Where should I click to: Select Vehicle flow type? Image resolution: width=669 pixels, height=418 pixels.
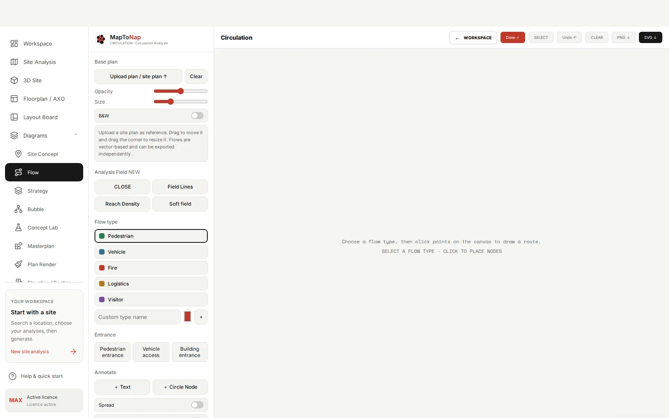(151, 252)
